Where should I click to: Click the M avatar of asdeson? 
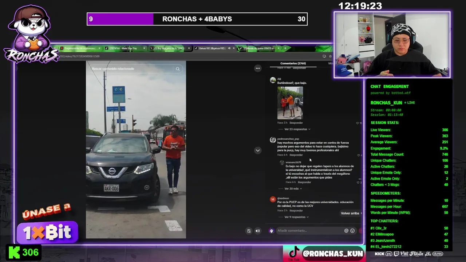tap(273, 199)
